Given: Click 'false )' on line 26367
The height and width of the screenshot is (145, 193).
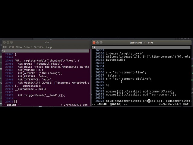Looking at the screenshot, I should tap(114, 76).
